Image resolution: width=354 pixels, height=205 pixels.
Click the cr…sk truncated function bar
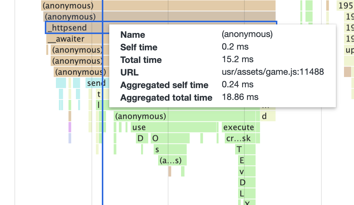pyautogui.click(x=239, y=139)
